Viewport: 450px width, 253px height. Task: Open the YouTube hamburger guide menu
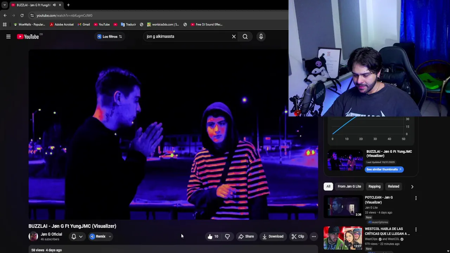coord(8,37)
